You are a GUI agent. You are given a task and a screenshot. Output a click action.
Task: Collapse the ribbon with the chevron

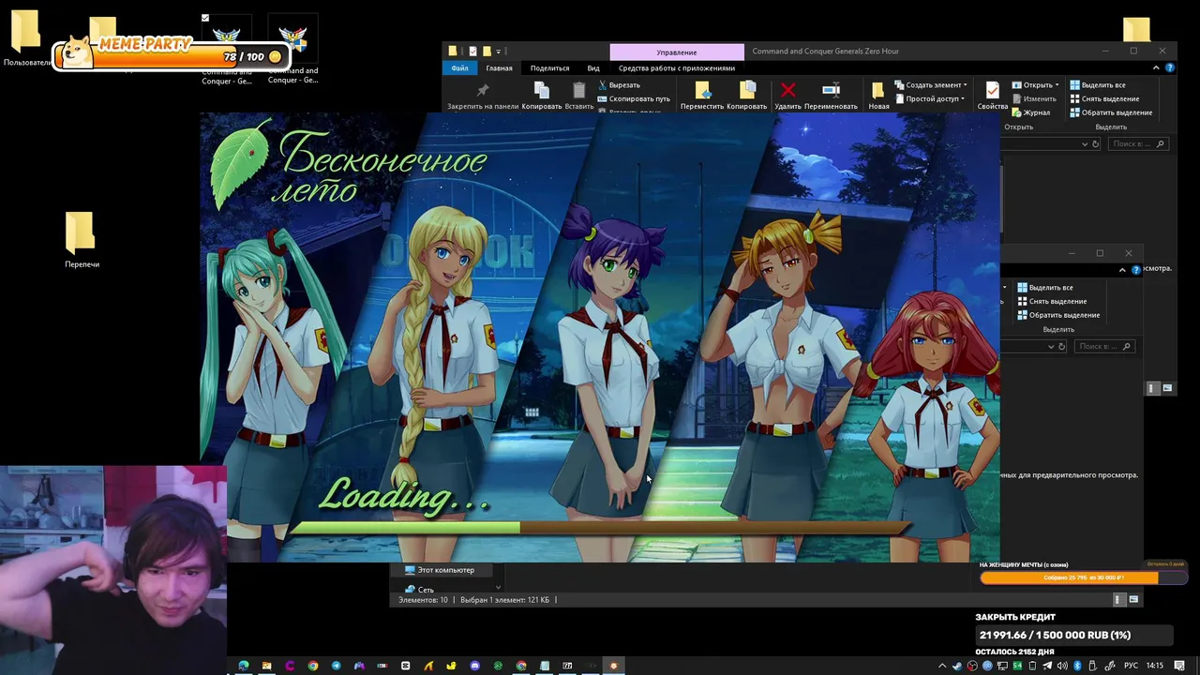click(1156, 67)
